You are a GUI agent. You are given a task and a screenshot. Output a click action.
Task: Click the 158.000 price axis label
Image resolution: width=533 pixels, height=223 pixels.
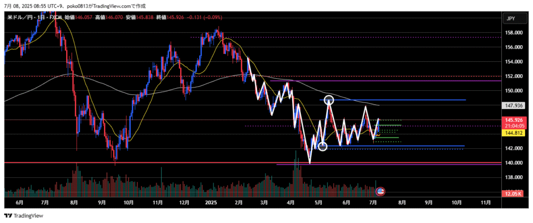513,33
